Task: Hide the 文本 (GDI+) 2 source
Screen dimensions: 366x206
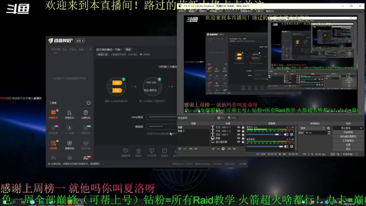Action: (x=238, y=131)
